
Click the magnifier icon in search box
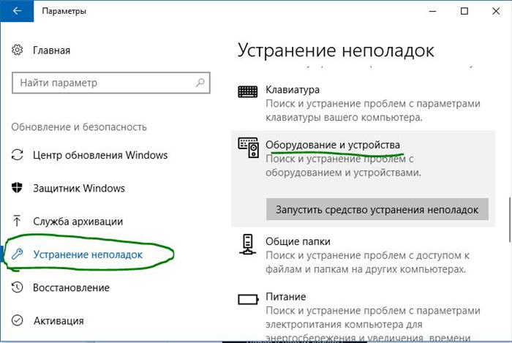200,83
